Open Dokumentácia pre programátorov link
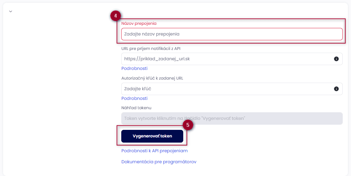Viewport: 351px width, 176px height. click(x=159, y=162)
